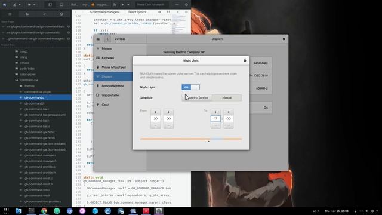Open the checkmark sidebar tab in Builder

coord(44,14)
